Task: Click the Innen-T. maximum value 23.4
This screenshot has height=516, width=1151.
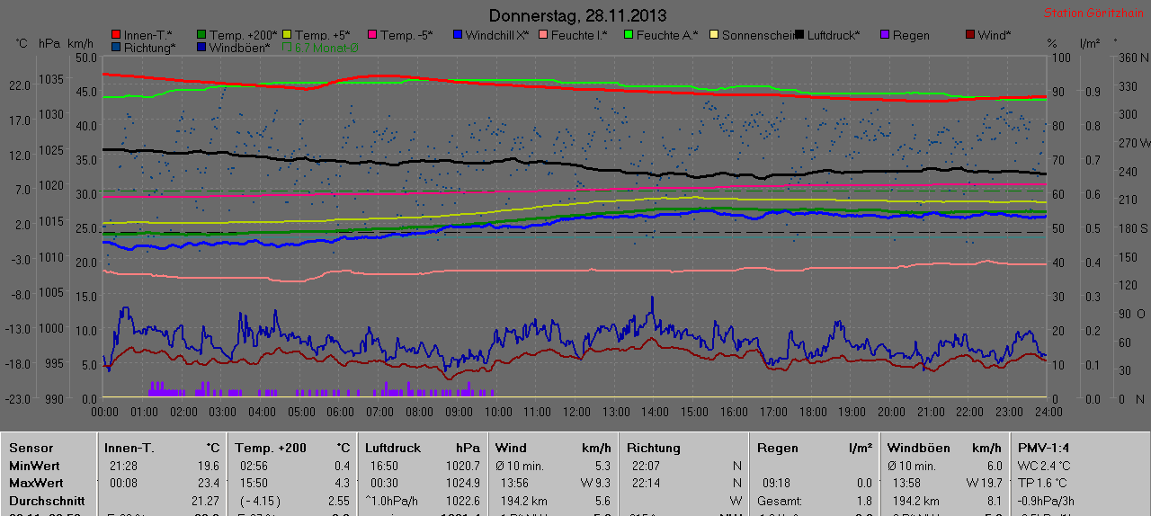Action: 208,483
